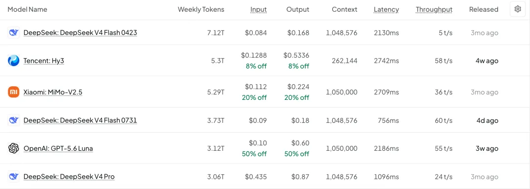Open table settings gear icon
This screenshot has width=530, height=189.
coord(518,9)
